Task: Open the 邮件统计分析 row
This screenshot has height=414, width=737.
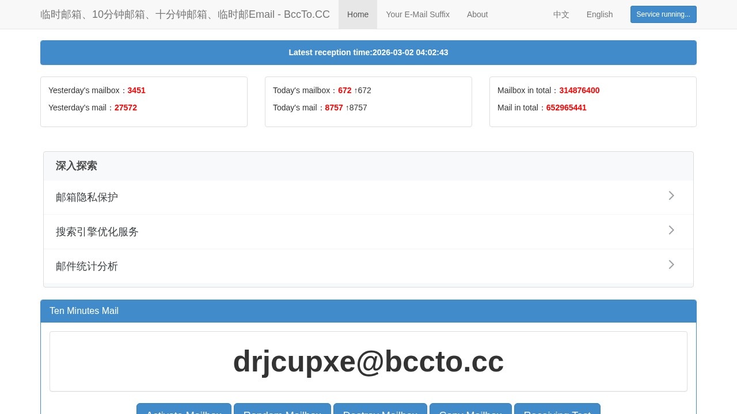Action: 87,266
